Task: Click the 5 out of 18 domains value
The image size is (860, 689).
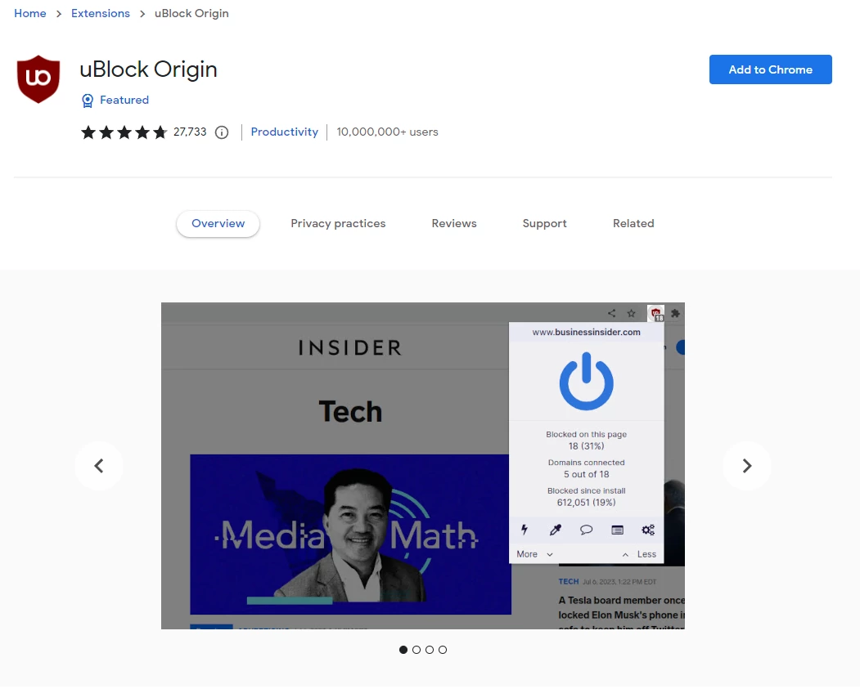Action: tap(587, 474)
